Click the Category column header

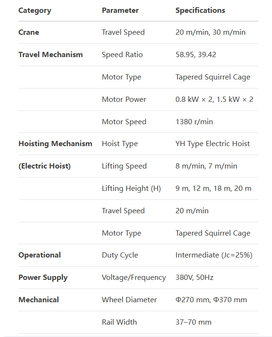[35, 10]
